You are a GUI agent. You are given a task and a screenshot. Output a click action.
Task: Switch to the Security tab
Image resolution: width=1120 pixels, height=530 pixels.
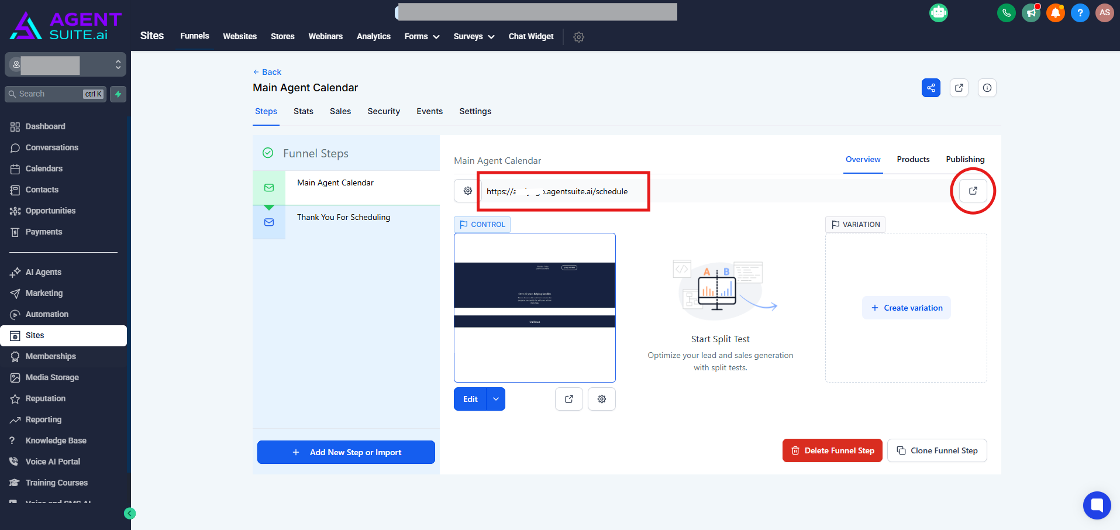(x=384, y=111)
